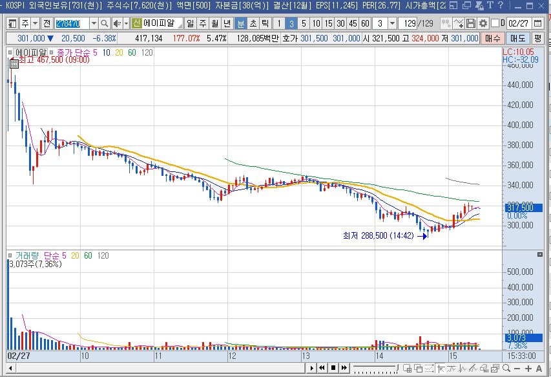Click the panel layout icon at far left of toolbar
551x377 pixels.
pyautogui.click(x=12, y=23)
